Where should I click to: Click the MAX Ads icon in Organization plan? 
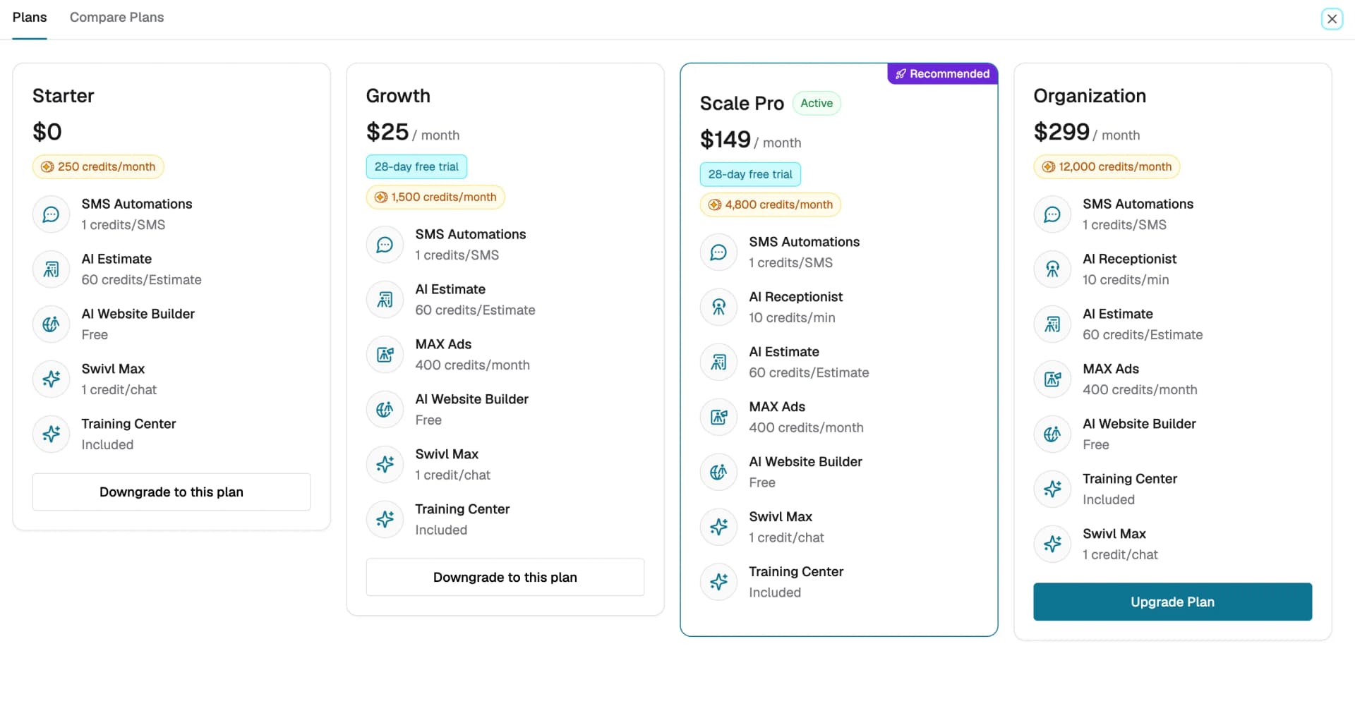coord(1052,379)
